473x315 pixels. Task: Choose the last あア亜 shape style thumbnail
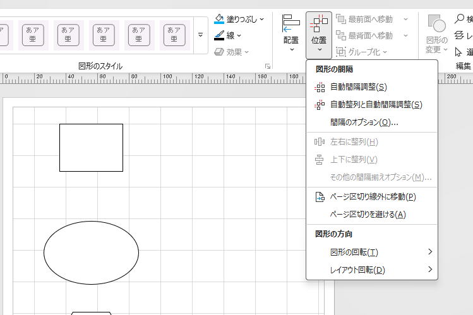(x=175, y=35)
